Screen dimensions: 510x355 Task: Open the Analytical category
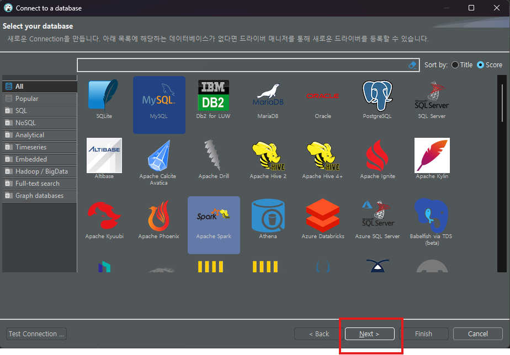click(39, 135)
